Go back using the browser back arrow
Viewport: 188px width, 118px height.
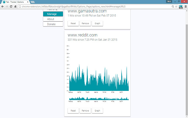coord(3,6)
